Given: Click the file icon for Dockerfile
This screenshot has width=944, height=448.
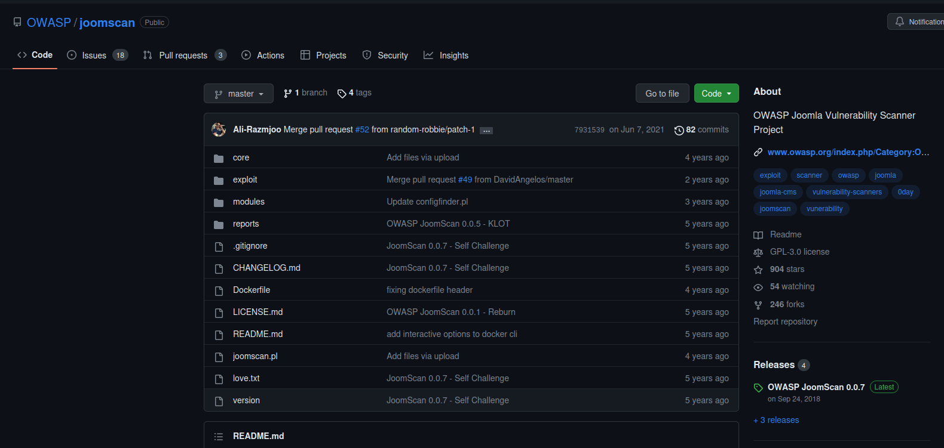Looking at the screenshot, I should (x=219, y=291).
